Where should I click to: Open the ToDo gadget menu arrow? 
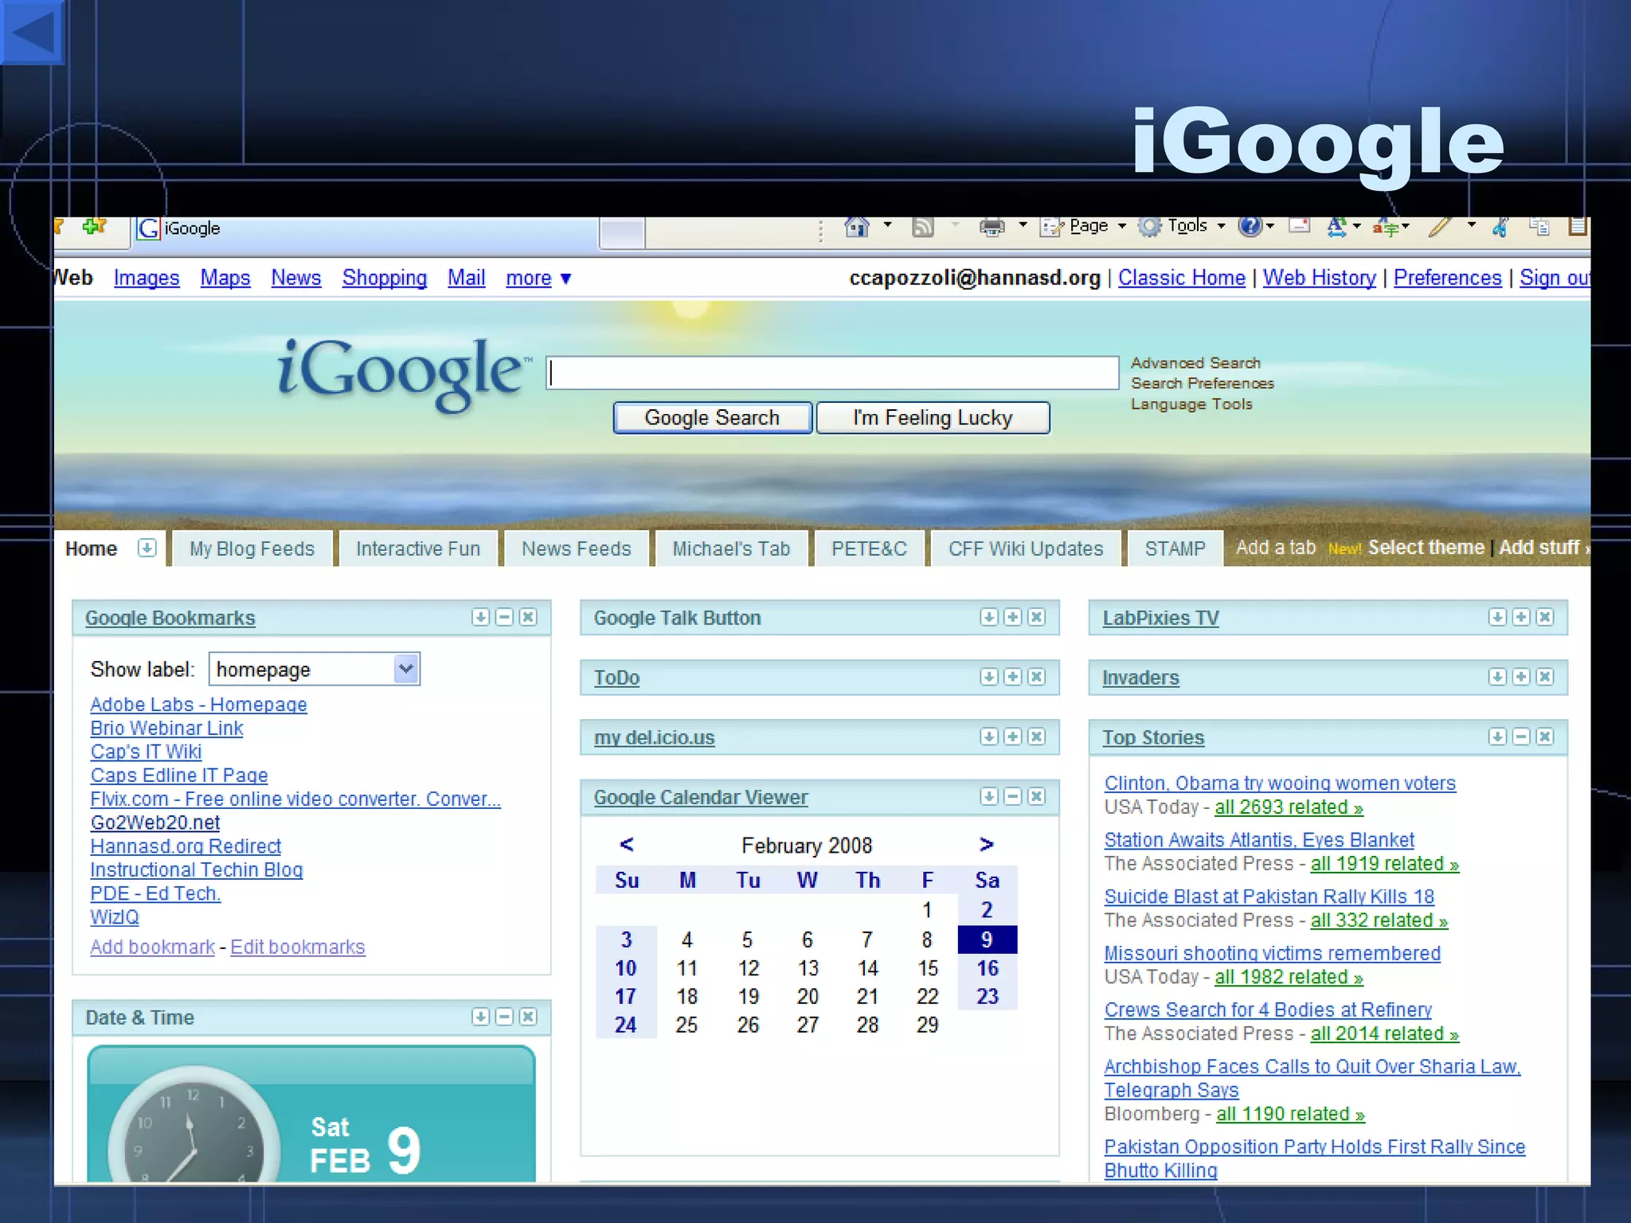(988, 677)
